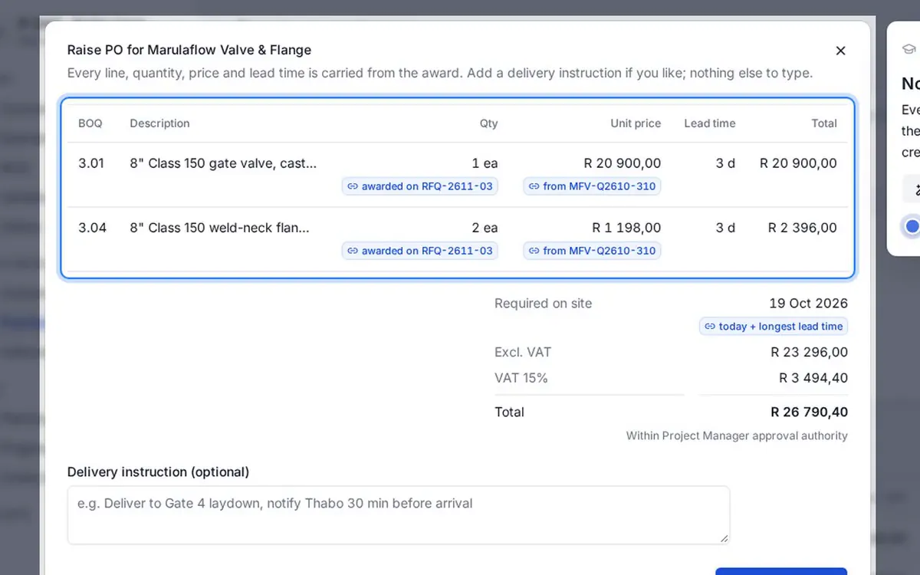Click the Total column header
Image resolution: width=920 pixels, height=575 pixels.
tap(824, 123)
